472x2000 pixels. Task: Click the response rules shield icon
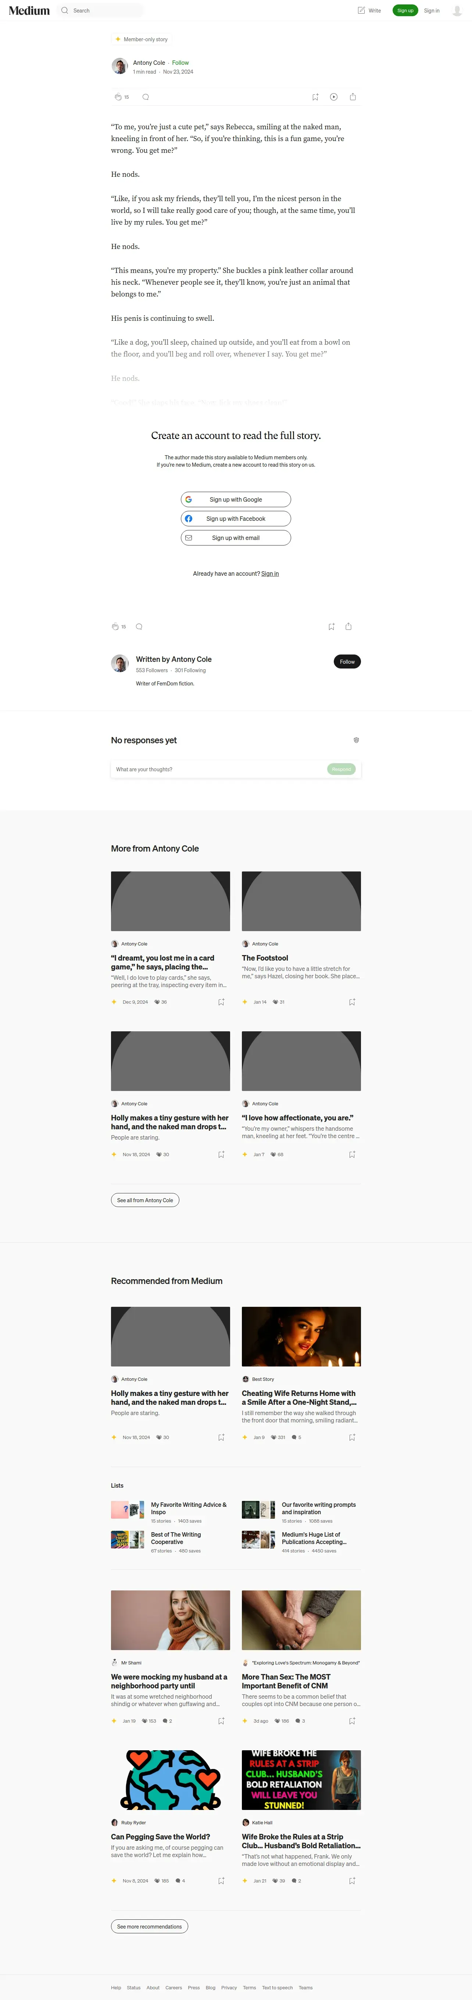click(357, 740)
